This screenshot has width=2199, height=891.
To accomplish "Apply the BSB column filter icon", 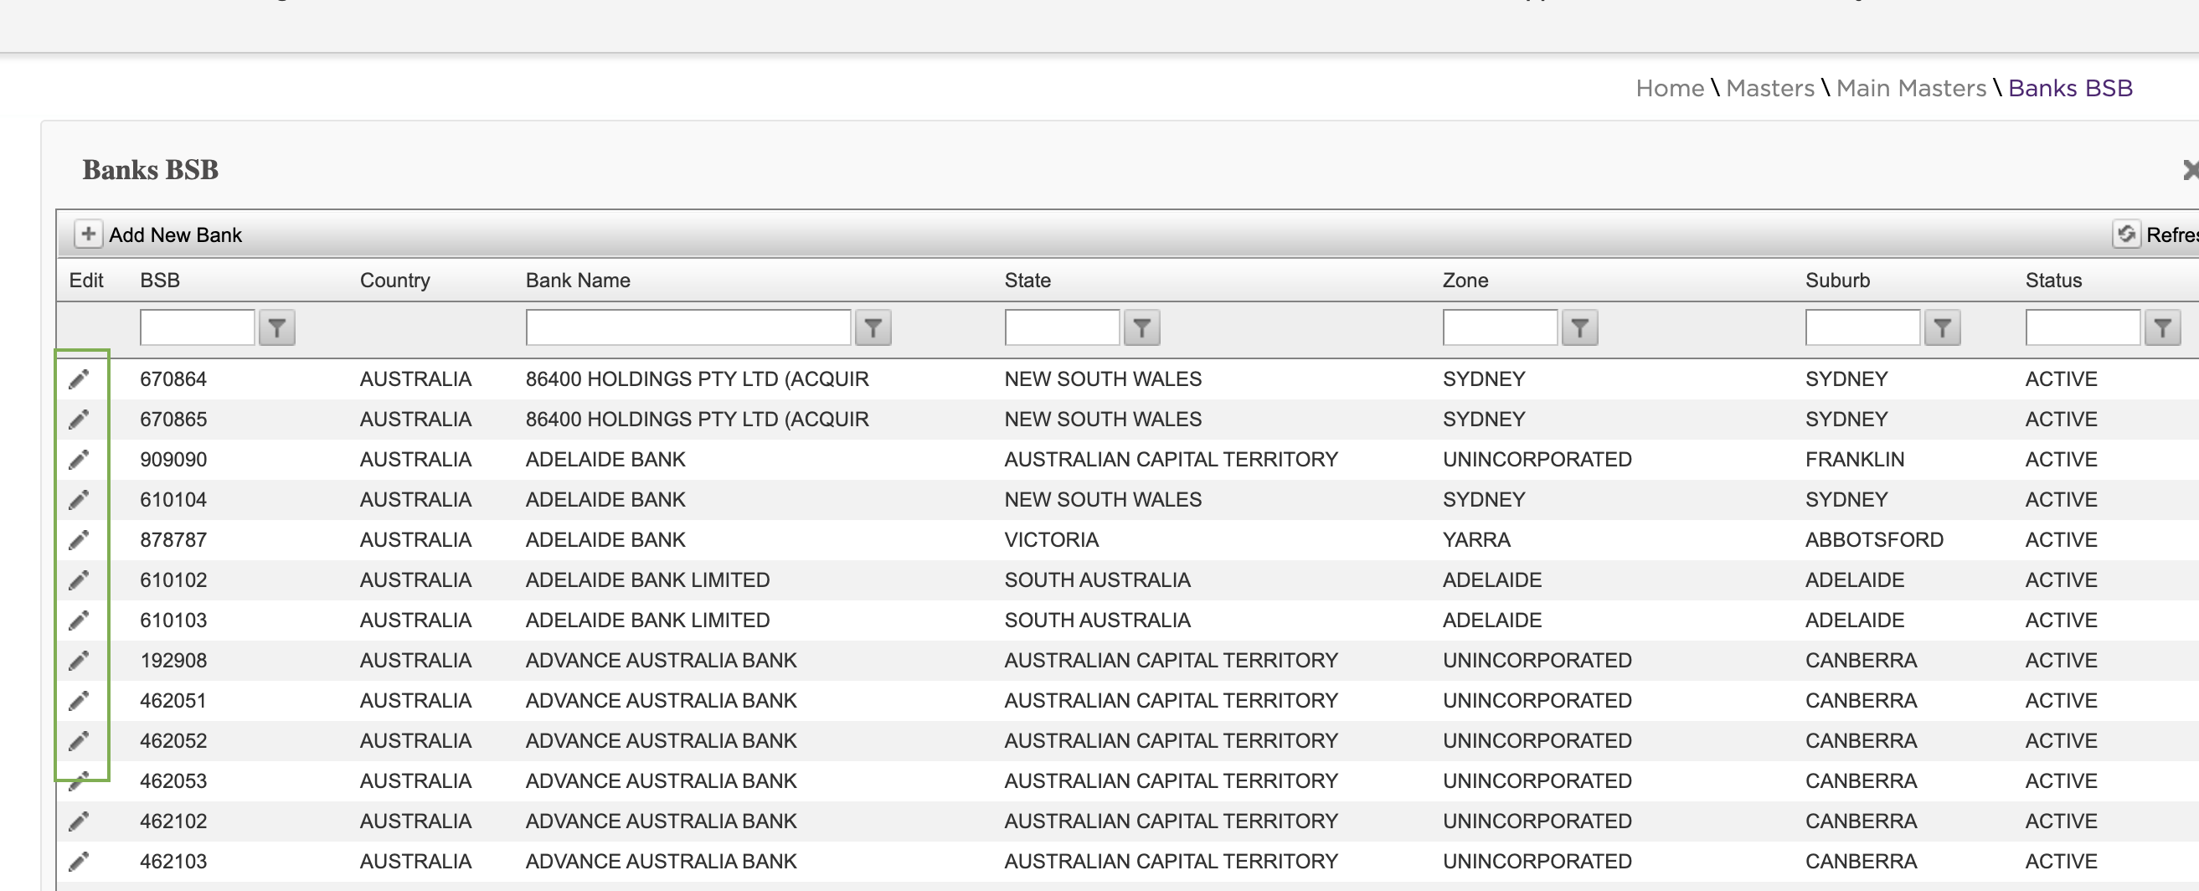I will 276,327.
